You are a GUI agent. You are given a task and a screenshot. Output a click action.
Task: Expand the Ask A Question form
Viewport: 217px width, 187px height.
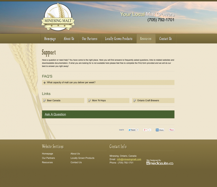point(56,114)
